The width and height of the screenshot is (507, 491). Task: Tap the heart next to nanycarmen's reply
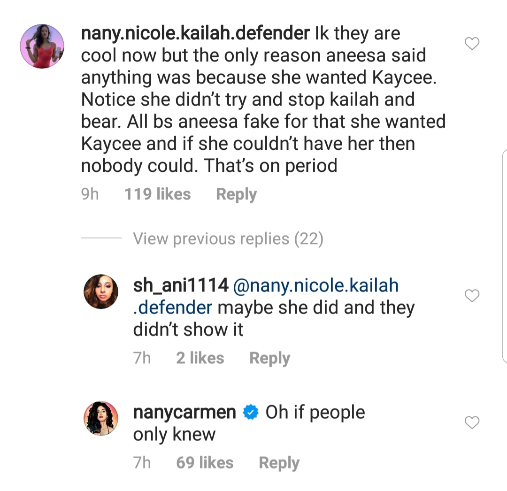(x=472, y=422)
